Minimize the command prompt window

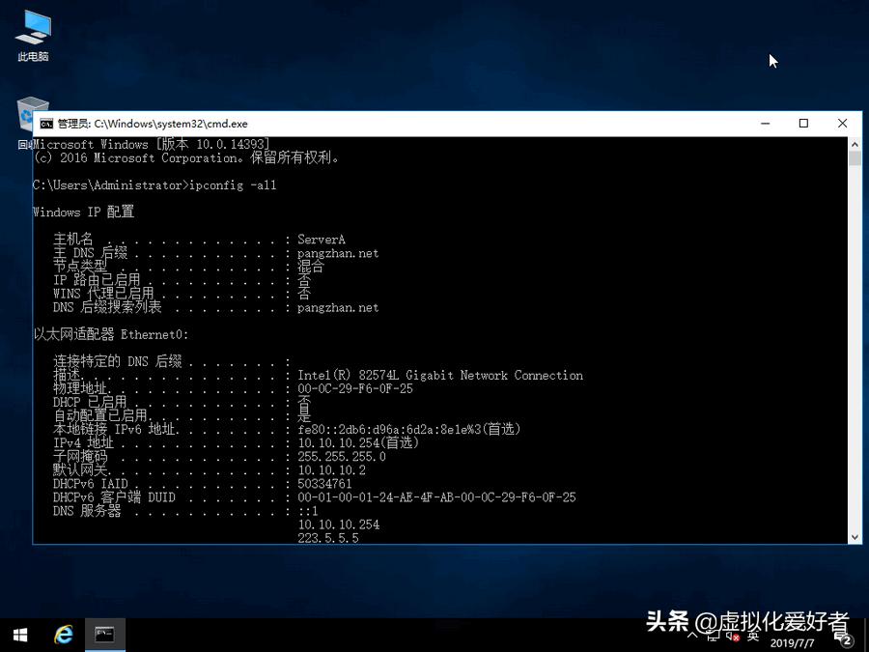click(765, 124)
